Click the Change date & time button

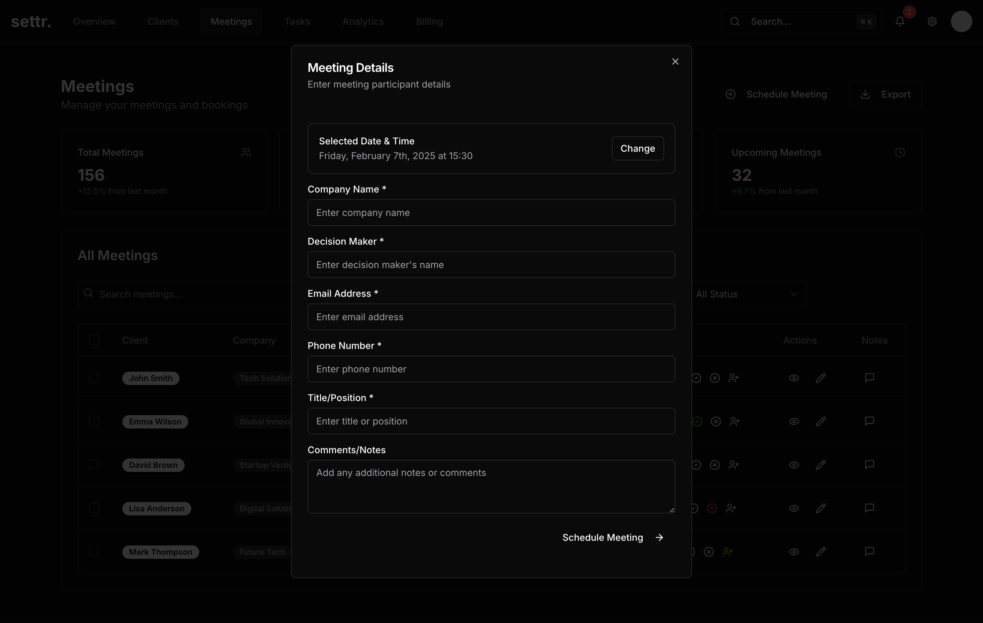[x=638, y=148]
